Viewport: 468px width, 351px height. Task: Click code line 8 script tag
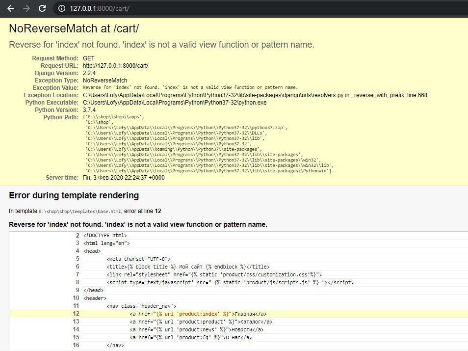click(x=230, y=282)
